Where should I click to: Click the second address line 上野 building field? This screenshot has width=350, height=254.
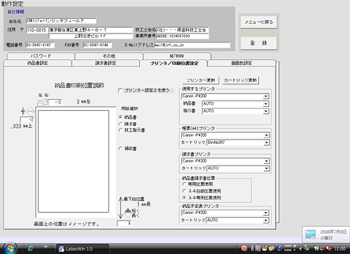click(90, 36)
